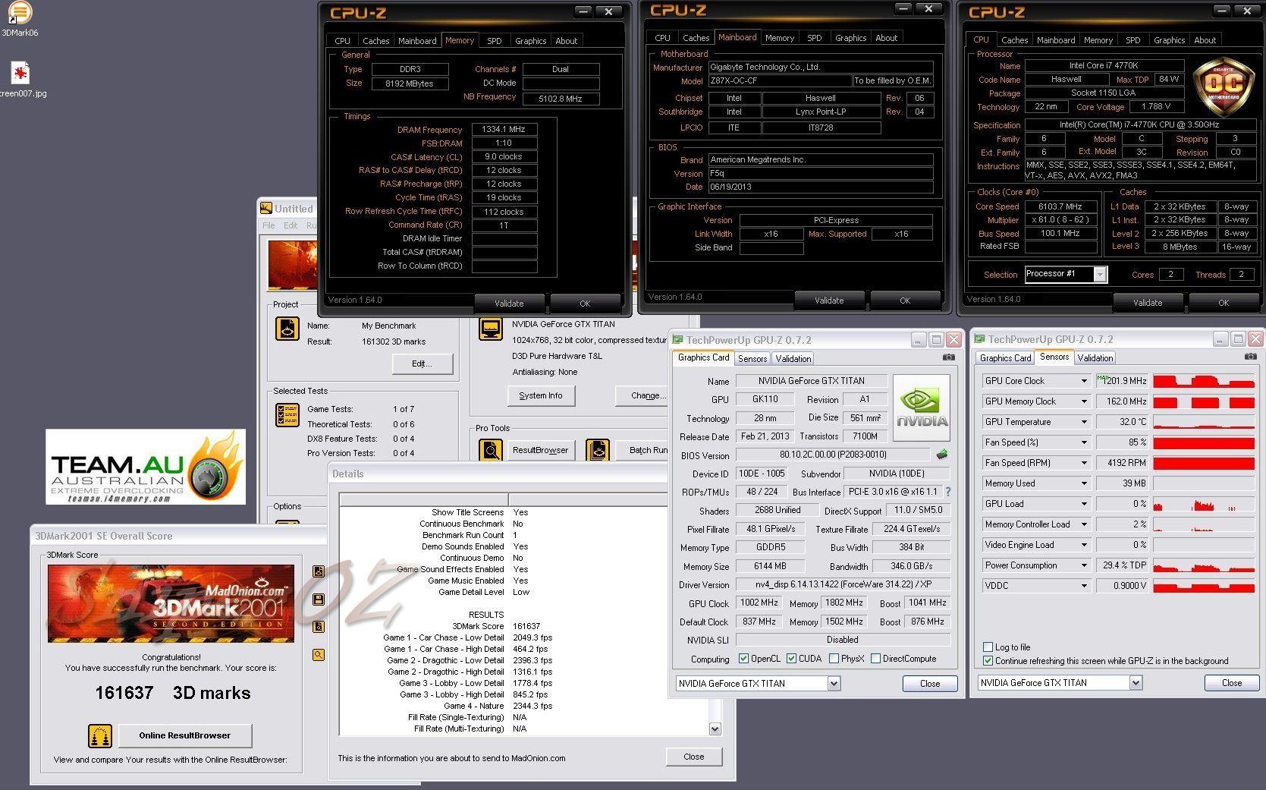Screen dimensions: 1266x790
Task: Click the ResultBrowser button in Pro Tools
Action: coord(540,451)
